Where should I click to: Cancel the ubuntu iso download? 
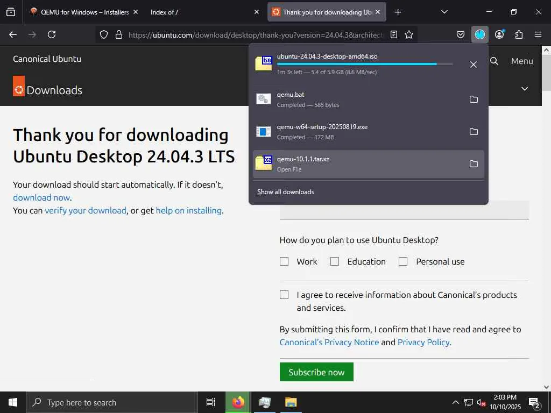click(x=474, y=65)
